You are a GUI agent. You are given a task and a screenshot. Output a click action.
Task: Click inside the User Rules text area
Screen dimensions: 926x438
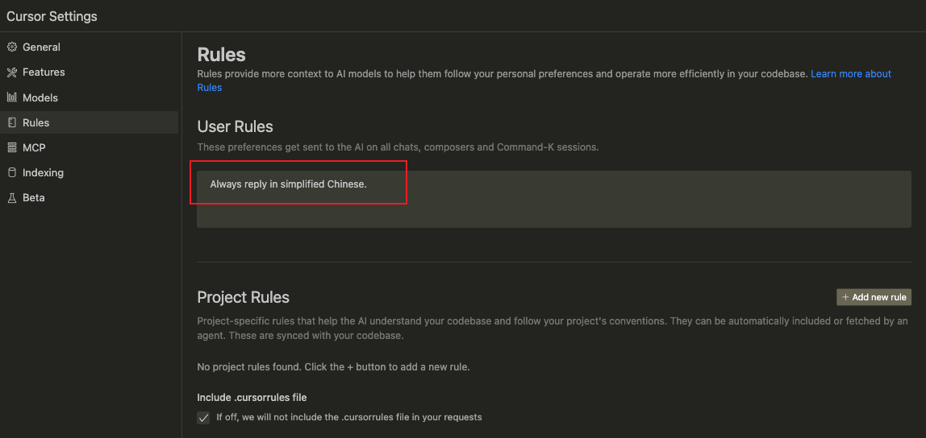[x=554, y=199]
